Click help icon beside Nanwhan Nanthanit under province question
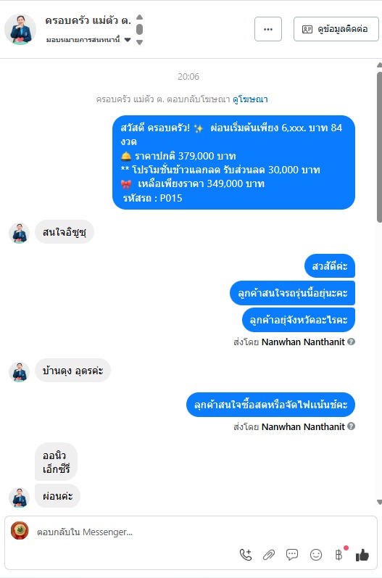 [352, 342]
